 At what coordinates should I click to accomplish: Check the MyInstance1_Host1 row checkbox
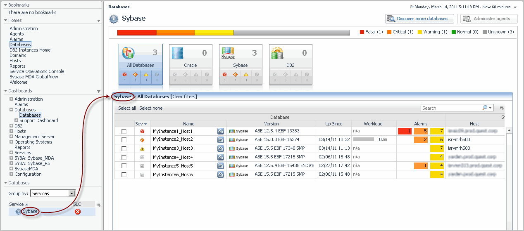(124, 131)
